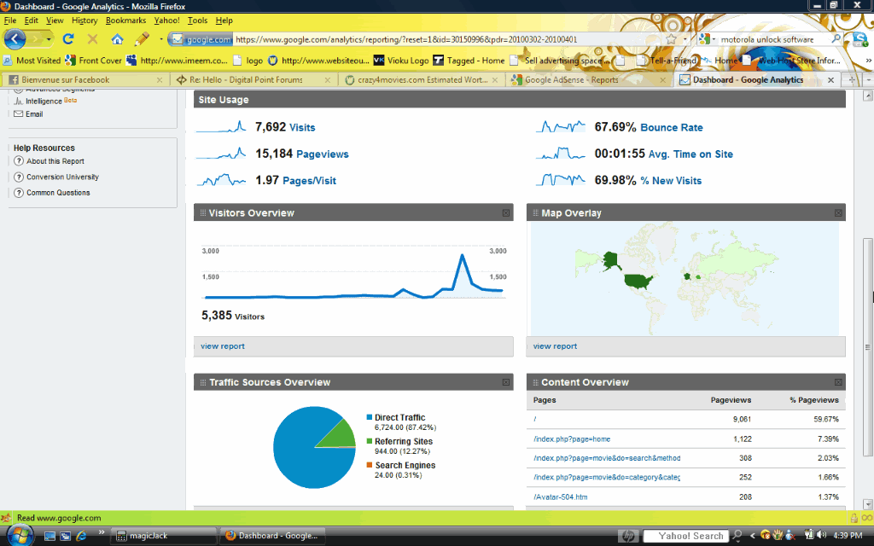Viewport: 874px width, 546px height.
Task: Open the Tools menu
Action: (x=197, y=20)
